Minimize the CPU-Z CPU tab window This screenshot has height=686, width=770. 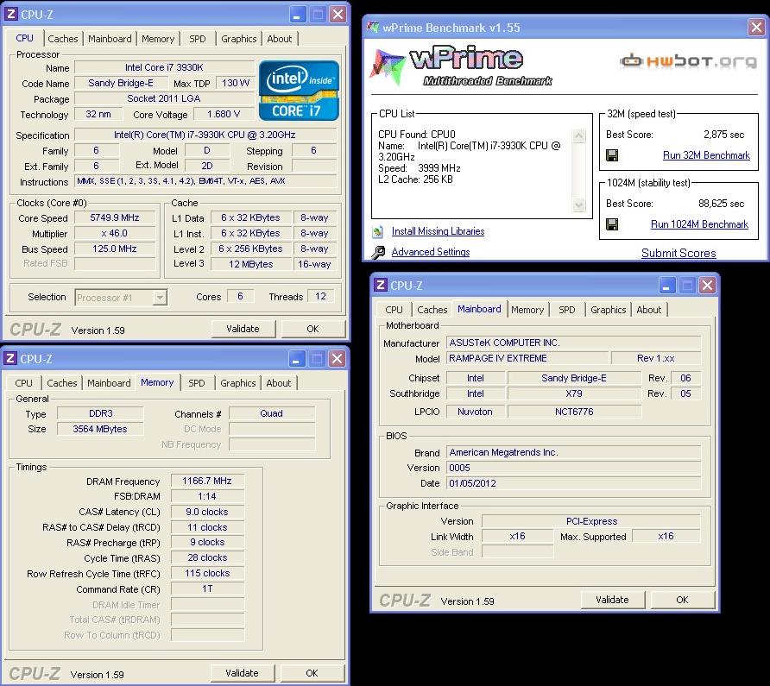pos(297,15)
